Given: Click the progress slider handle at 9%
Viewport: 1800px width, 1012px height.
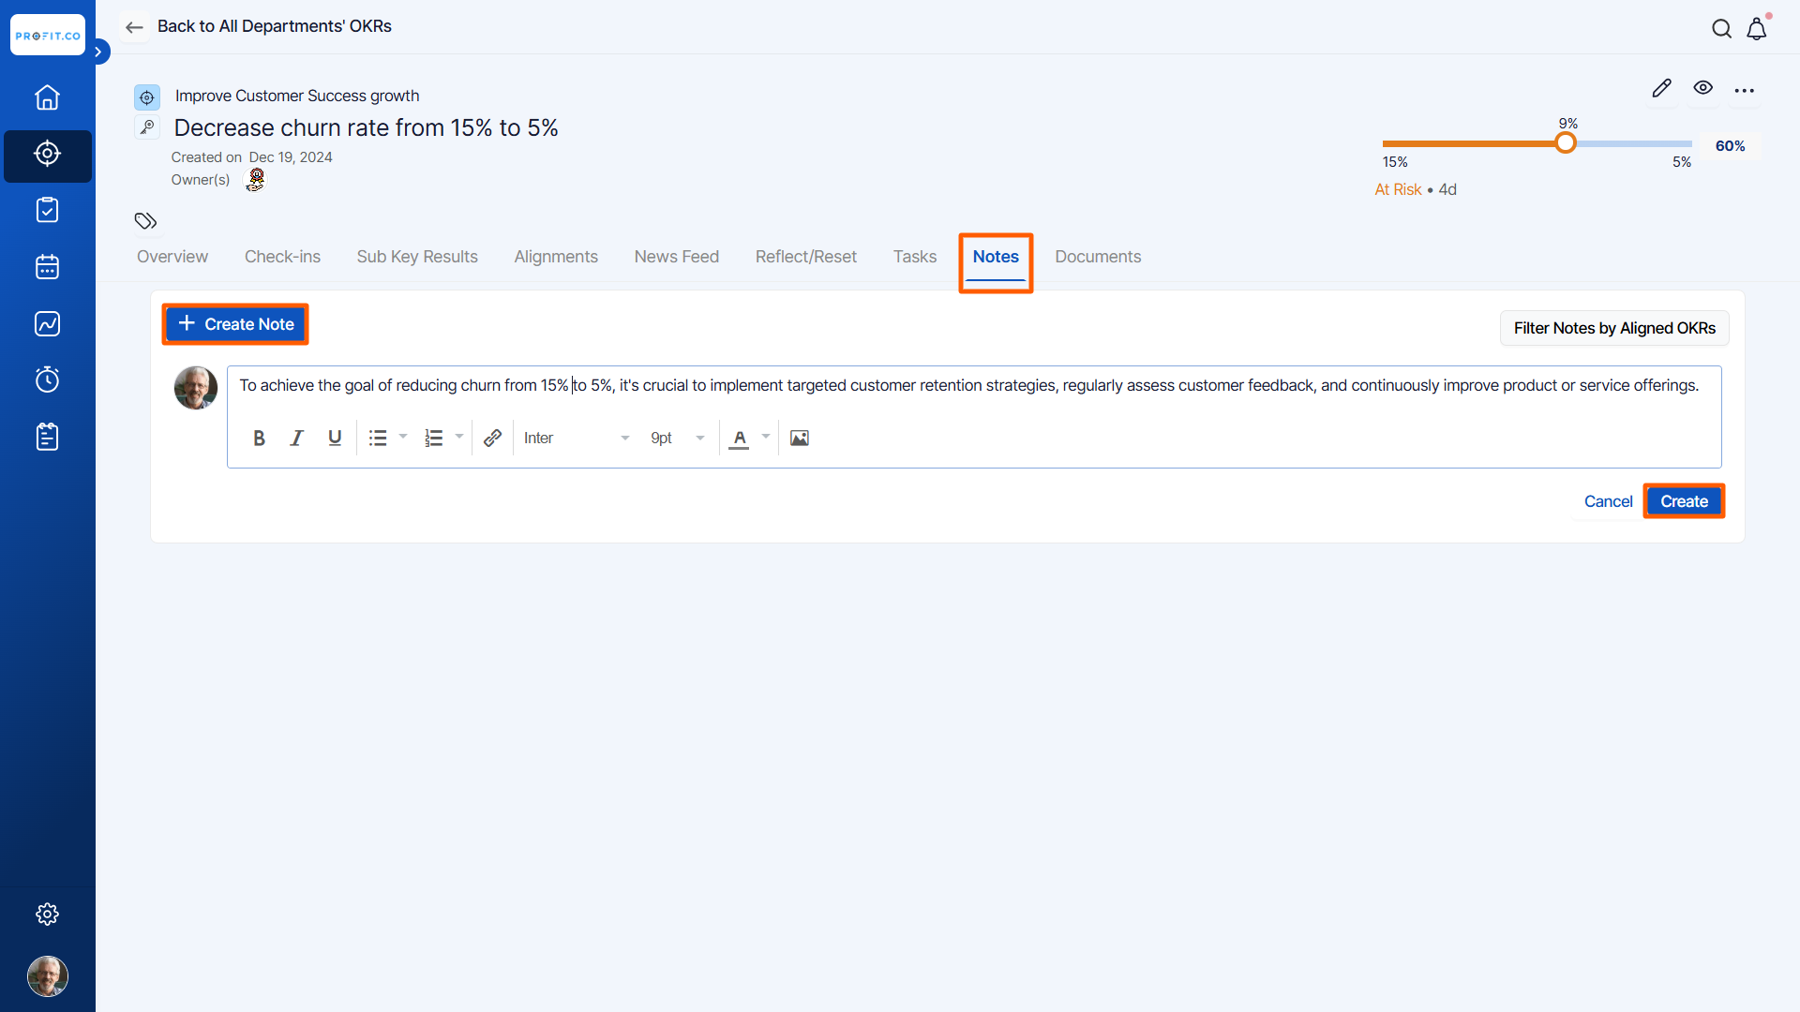Looking at the screenshot, I should 1565,143.
